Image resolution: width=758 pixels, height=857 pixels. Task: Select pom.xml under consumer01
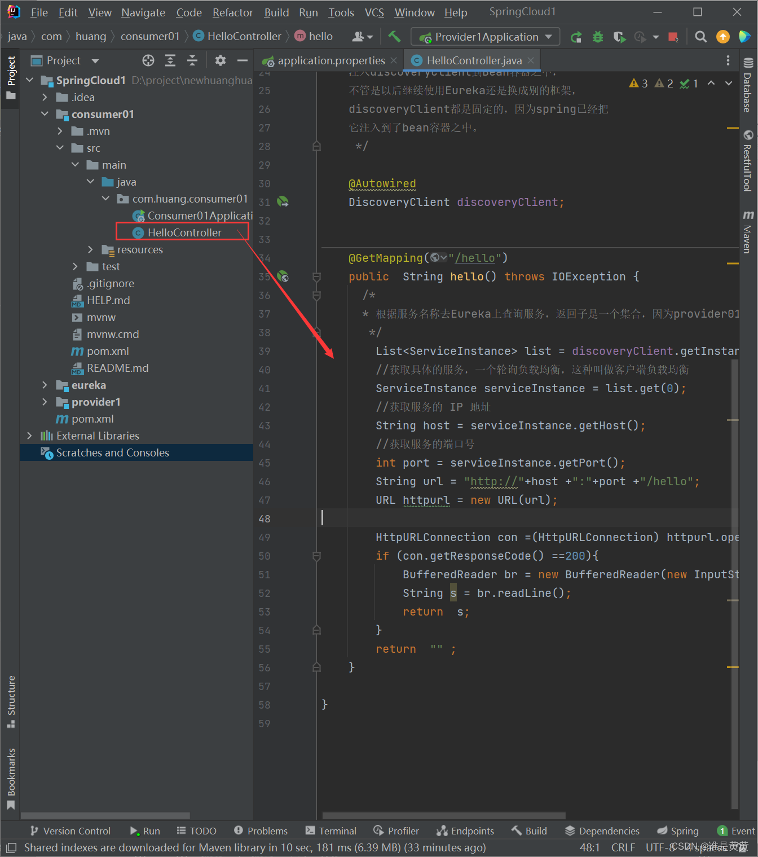click(x=108, y=351)
